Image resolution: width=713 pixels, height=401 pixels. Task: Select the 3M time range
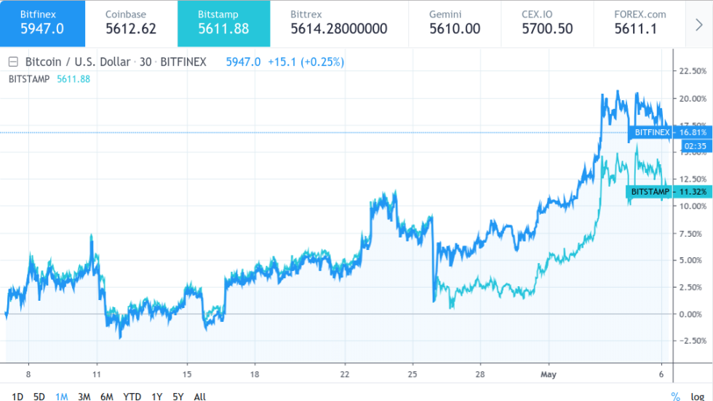click(x=84, y=396)
